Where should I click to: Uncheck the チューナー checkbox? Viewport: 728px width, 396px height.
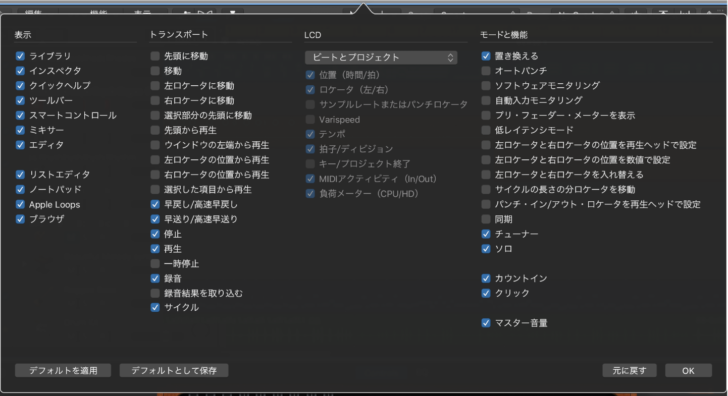point(486,234)
